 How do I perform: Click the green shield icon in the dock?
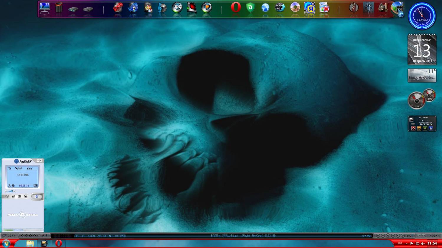(250, 7)
